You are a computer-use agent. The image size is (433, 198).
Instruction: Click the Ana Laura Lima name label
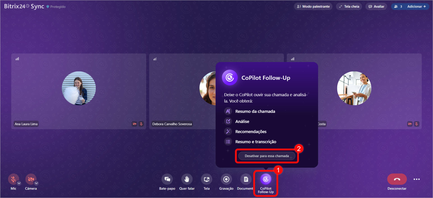[26, 124]
